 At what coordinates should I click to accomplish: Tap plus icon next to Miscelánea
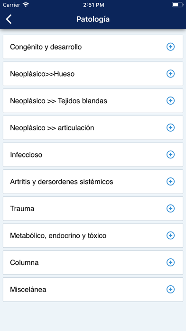pyautogui.click(x=170, y=290)
